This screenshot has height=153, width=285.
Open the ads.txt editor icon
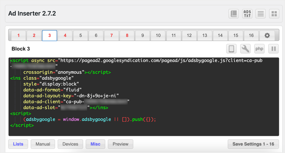pos(247,14)
